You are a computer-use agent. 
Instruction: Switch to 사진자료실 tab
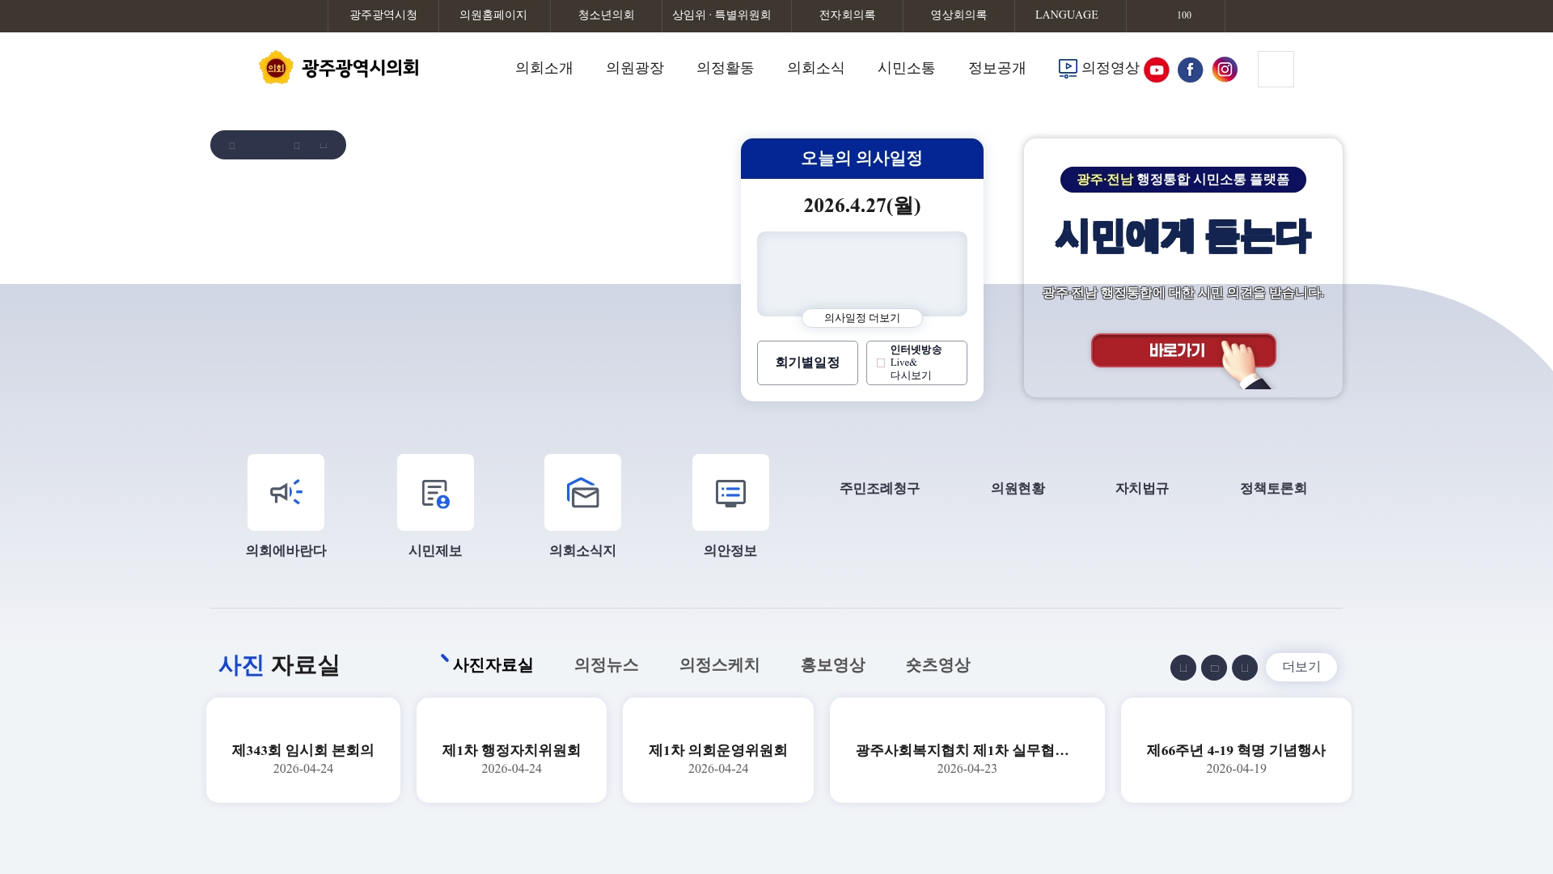pos(493,665)
